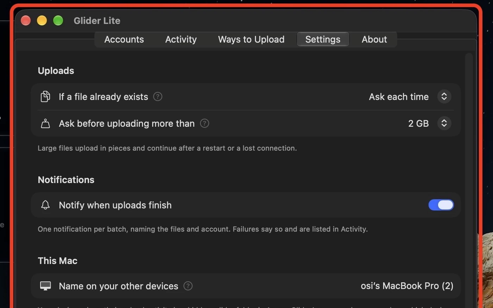This screenshot has height=308, width=493.
Task: Click the 'Large files upload in pieces' note
Action: click(167, 148)
